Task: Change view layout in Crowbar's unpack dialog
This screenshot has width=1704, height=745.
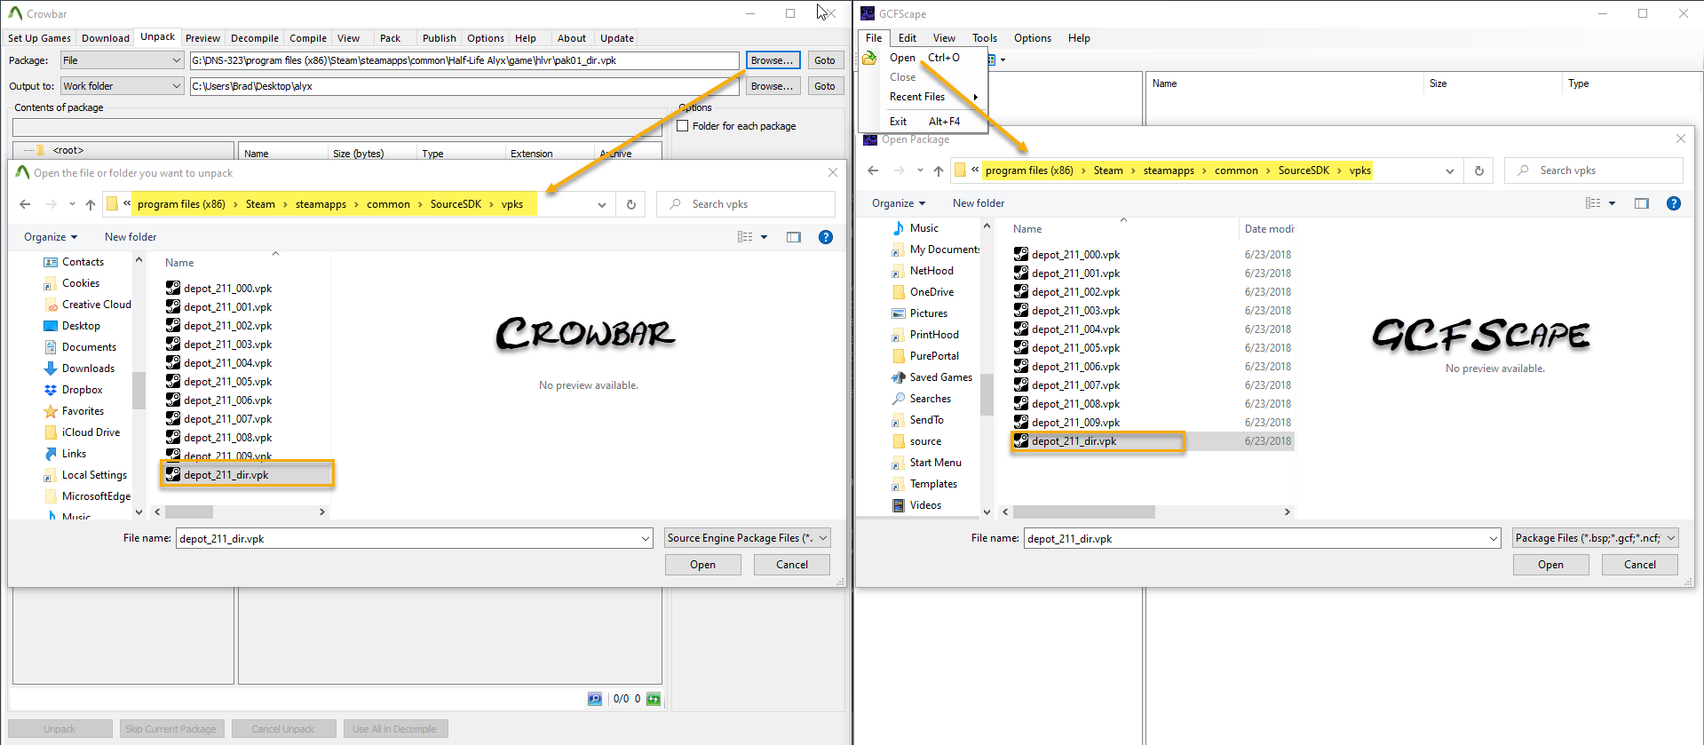Action: pos(745,237)
